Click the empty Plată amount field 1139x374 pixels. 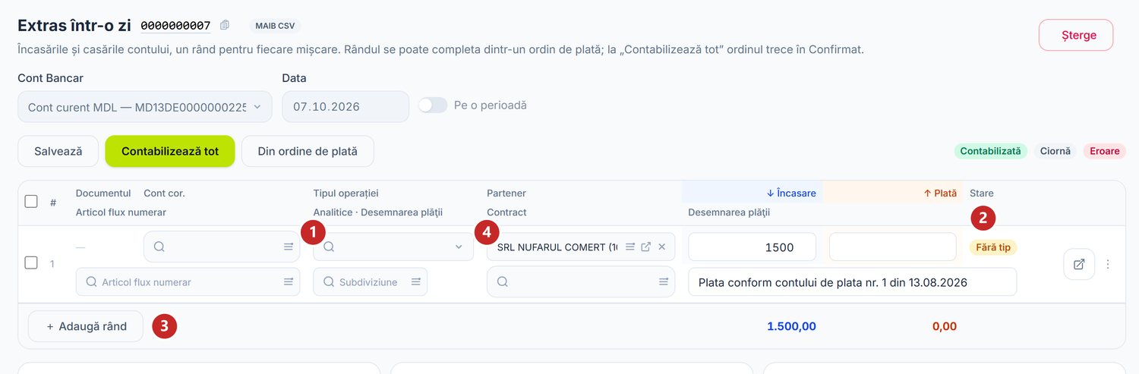[893, 247]
